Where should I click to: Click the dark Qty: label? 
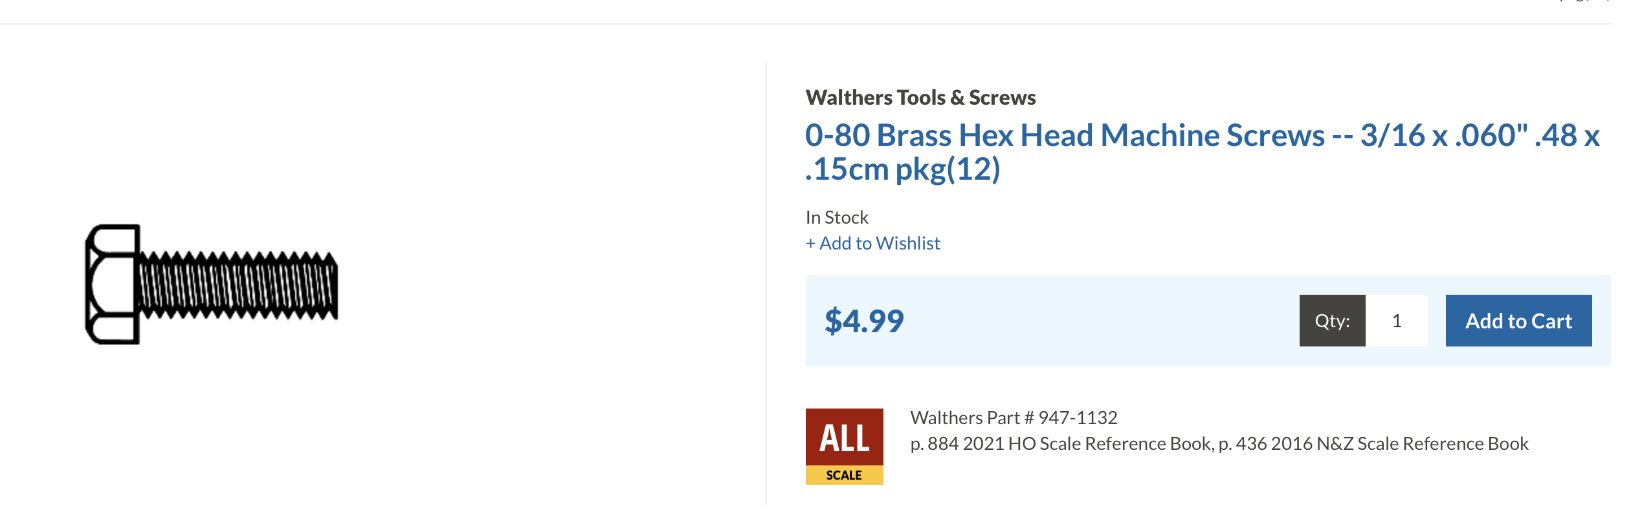[1333, 321]
